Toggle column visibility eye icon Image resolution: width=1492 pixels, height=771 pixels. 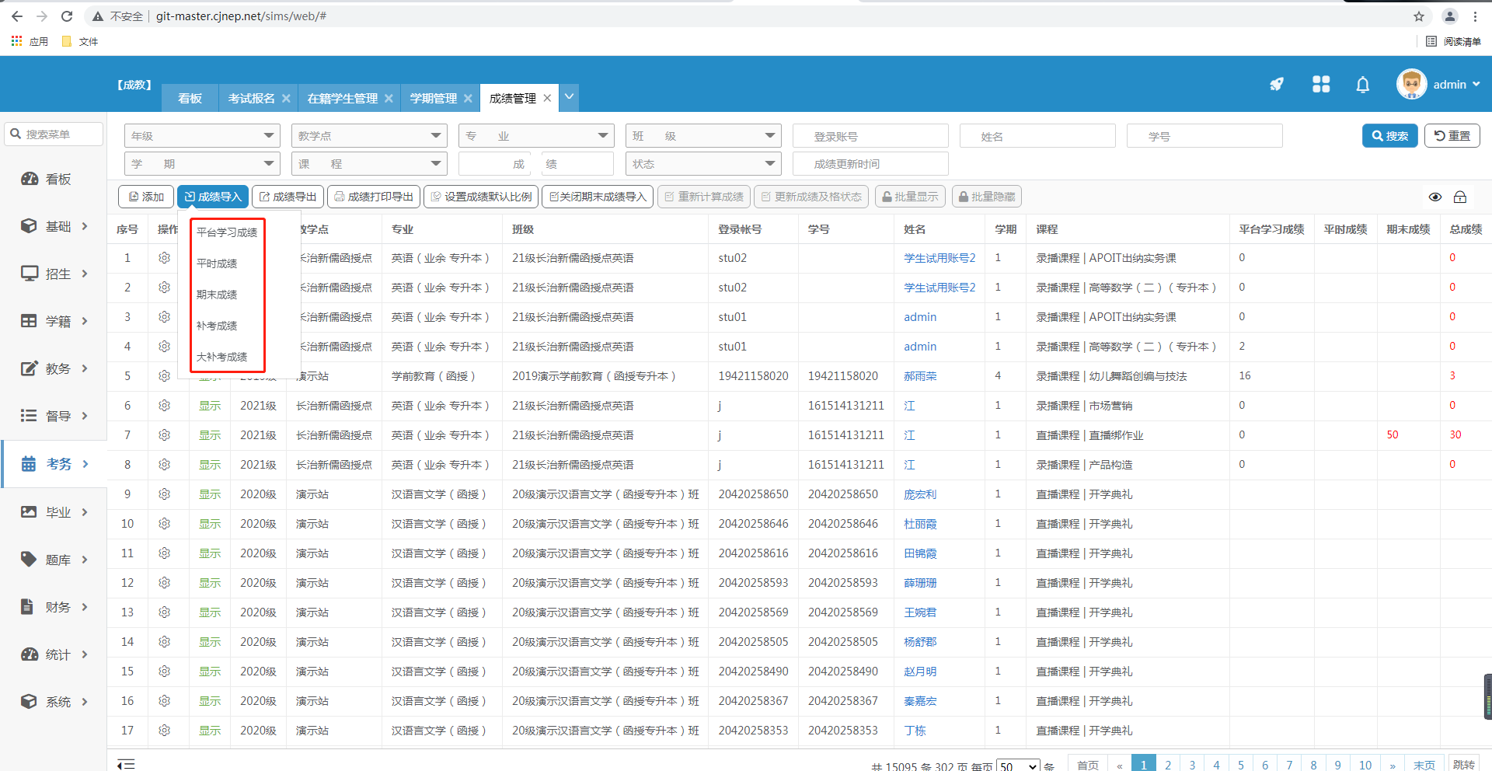pyautogui.click(x=1435, y=197)
